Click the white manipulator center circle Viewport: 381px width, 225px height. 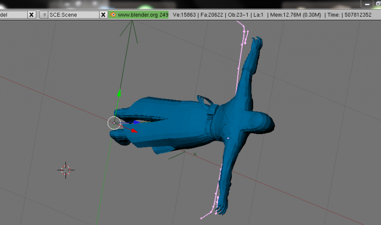pos(114,123)
